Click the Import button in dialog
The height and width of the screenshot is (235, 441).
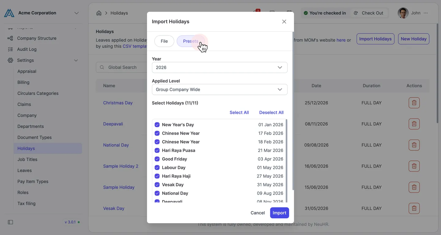[x=279, y=213]
